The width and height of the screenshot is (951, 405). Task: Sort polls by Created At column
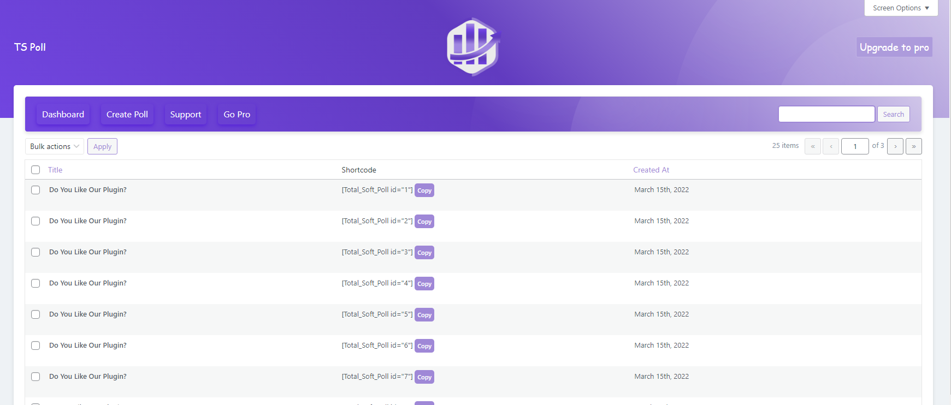pos(651,170)
